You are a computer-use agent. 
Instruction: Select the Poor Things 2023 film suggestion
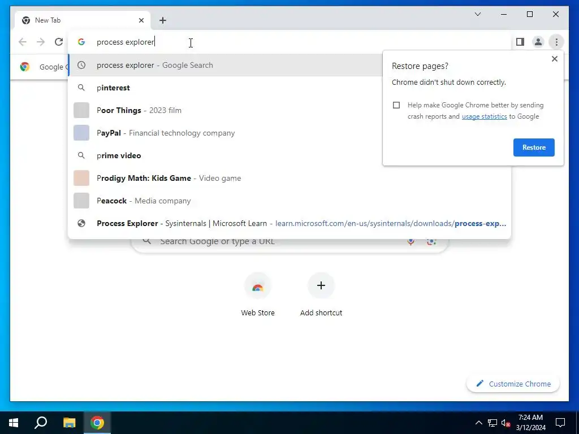(225, 110)
